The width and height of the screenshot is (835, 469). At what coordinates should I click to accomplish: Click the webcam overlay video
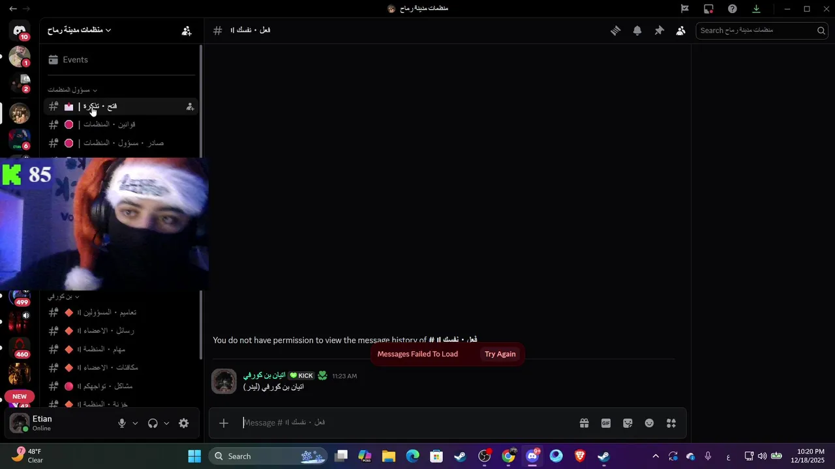pyautogui.click(x=104, y=224)
